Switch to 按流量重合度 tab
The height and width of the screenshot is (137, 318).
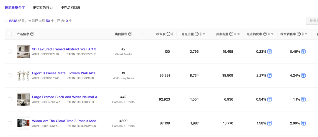point(15,8)
